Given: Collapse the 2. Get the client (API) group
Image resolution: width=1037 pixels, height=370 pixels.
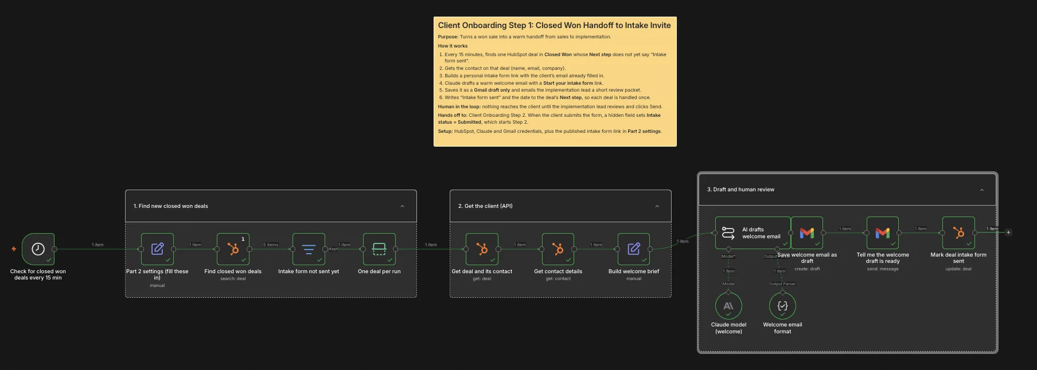Looking at the screenshot, I should tap(657, 206).
